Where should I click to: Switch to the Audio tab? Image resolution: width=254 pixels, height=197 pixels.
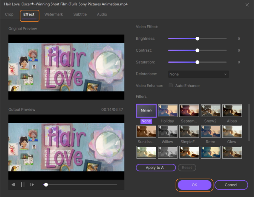tap(102, 14)
